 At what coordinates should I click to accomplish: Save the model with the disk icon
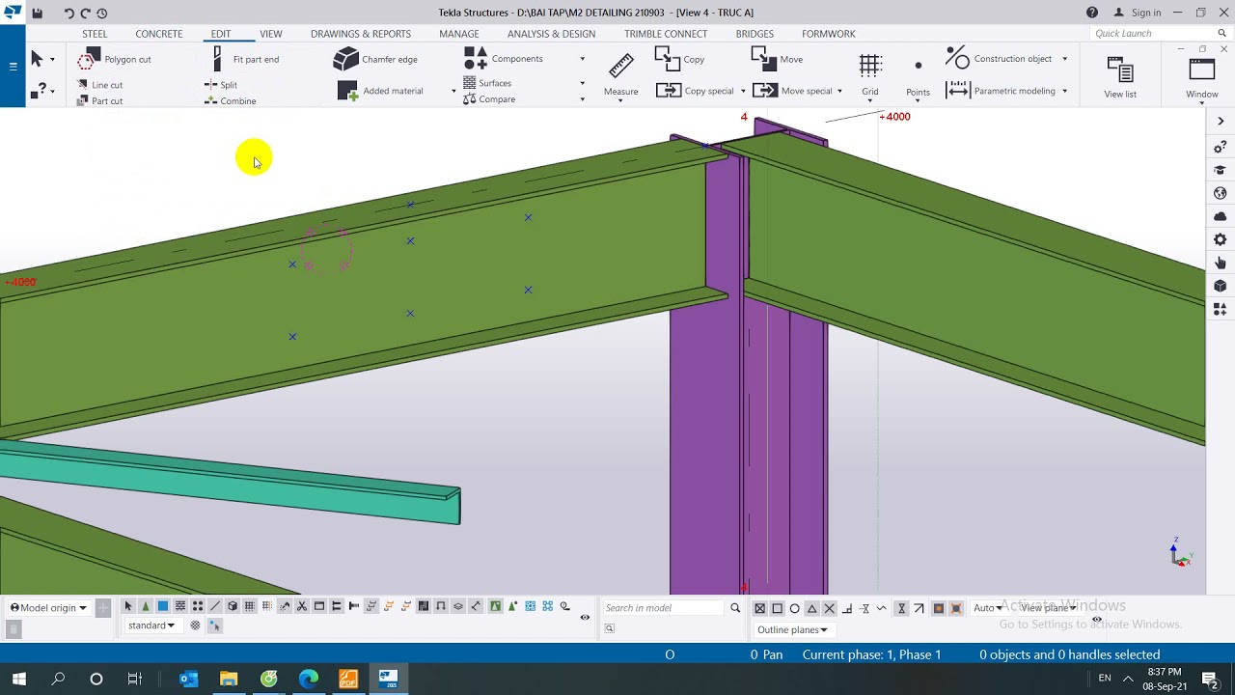(38, 13)
